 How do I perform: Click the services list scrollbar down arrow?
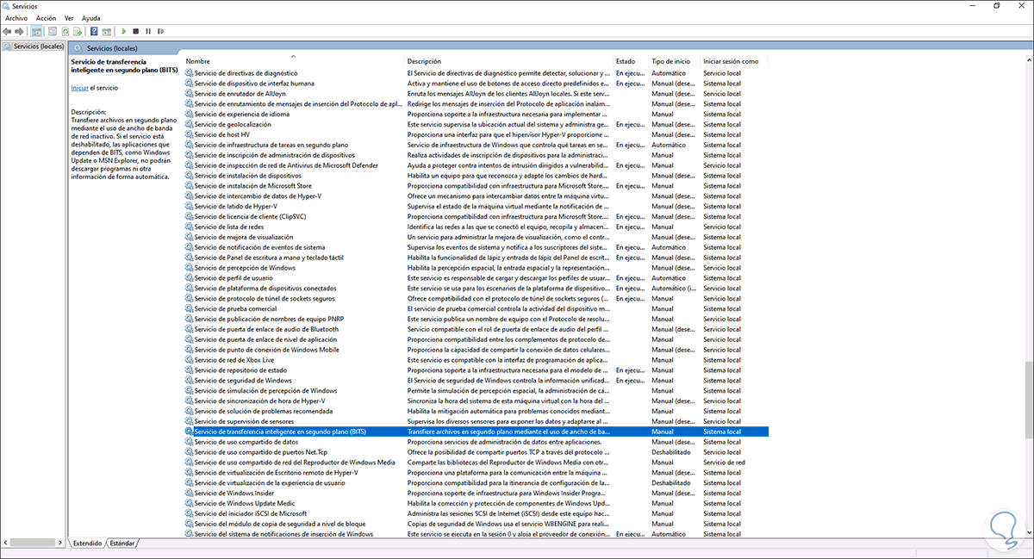(x=1028, y=533)
